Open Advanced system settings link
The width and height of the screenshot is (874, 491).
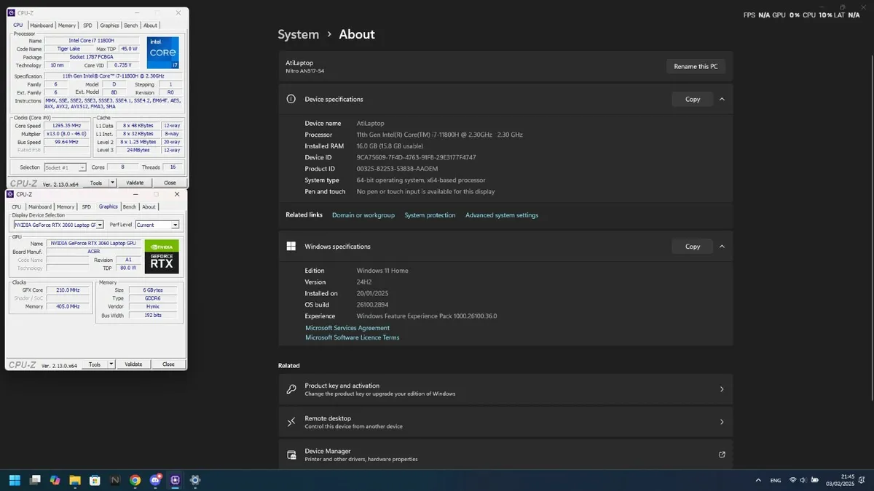tap(502, 215)
